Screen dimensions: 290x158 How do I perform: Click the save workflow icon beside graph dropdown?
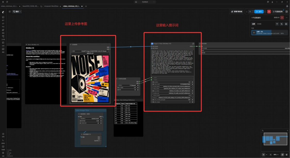click(10, 11)
